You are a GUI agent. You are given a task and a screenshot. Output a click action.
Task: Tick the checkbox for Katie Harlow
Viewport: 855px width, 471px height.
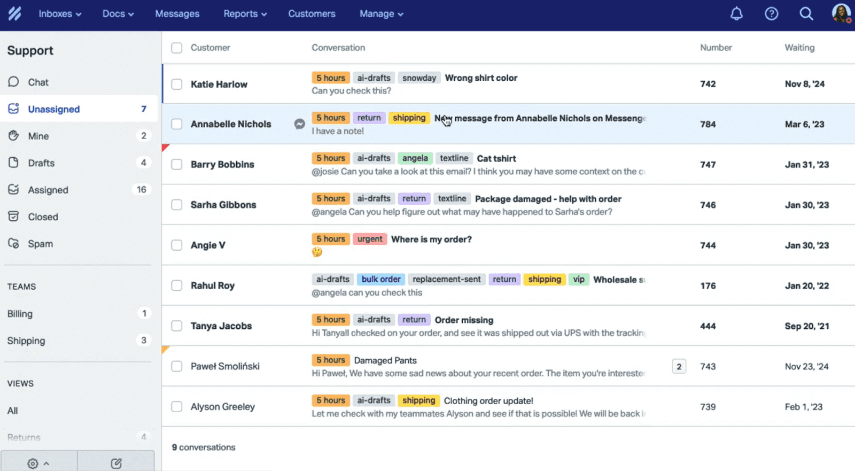[177, 84]
